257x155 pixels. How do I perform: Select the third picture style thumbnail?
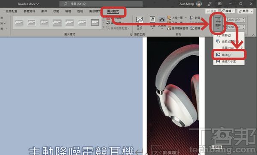(x=44, y=23)
